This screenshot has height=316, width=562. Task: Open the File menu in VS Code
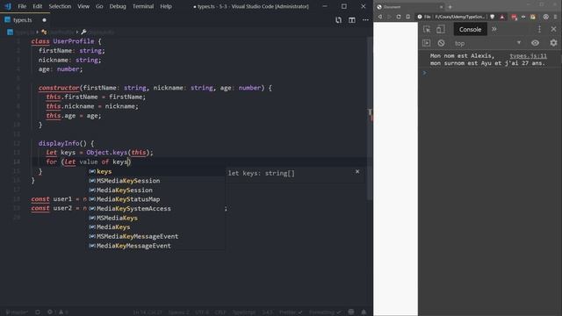(x=22, y=6)
